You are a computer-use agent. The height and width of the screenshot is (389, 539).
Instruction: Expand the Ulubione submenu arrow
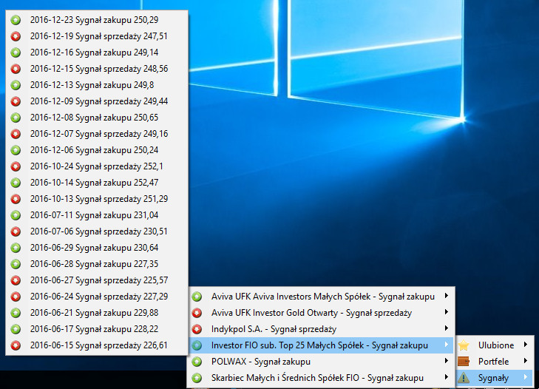[526, 345]
